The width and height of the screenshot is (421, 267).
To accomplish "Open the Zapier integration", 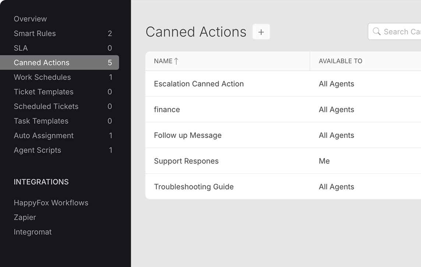I will 25,217.
